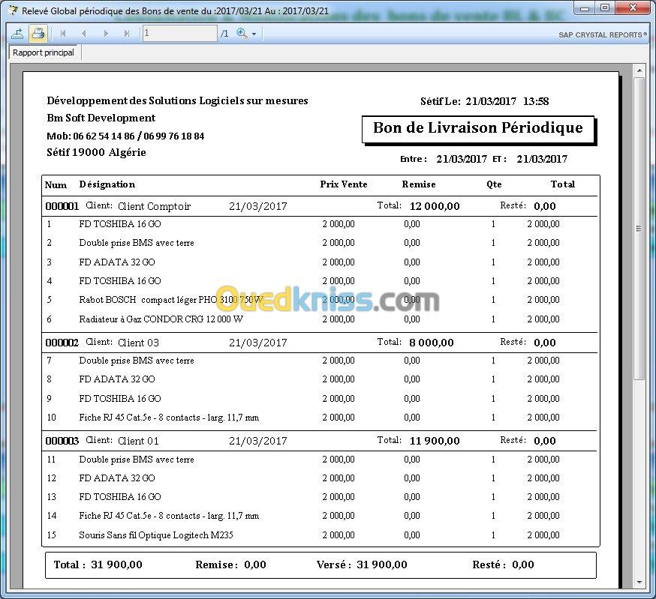Click the Désignation column header
Viewport: 656px width, 599px height.
(107, 184)
